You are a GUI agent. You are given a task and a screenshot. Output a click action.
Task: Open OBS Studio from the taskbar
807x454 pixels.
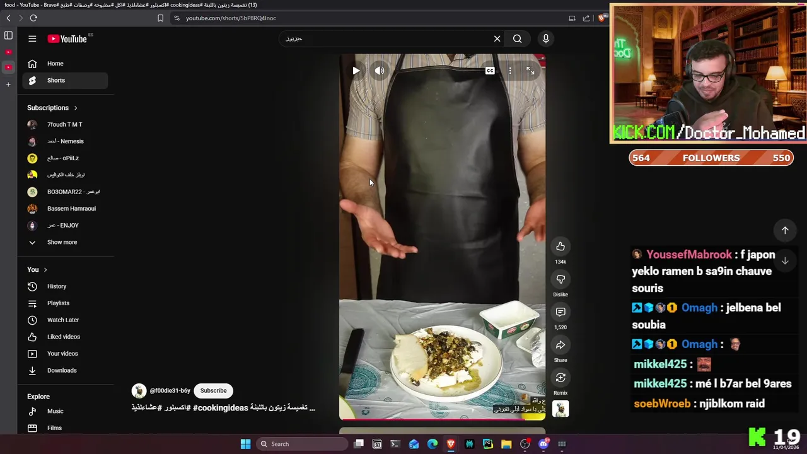point(525,444)
